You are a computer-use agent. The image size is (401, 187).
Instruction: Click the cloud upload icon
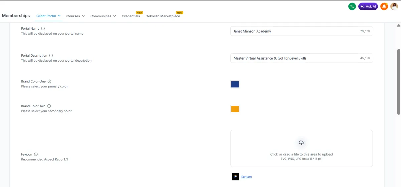[301, 143]
